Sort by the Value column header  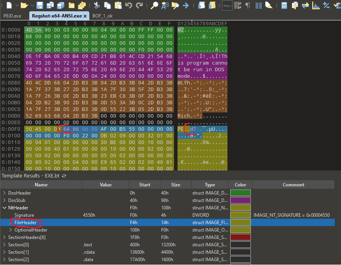click(x=106, y=185)
